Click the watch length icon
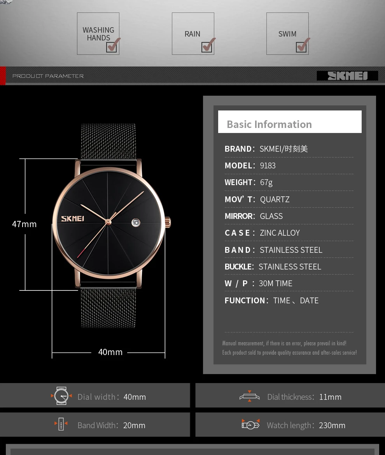The height and width of the screenshot is (455, 385). (x=251, y=424)
